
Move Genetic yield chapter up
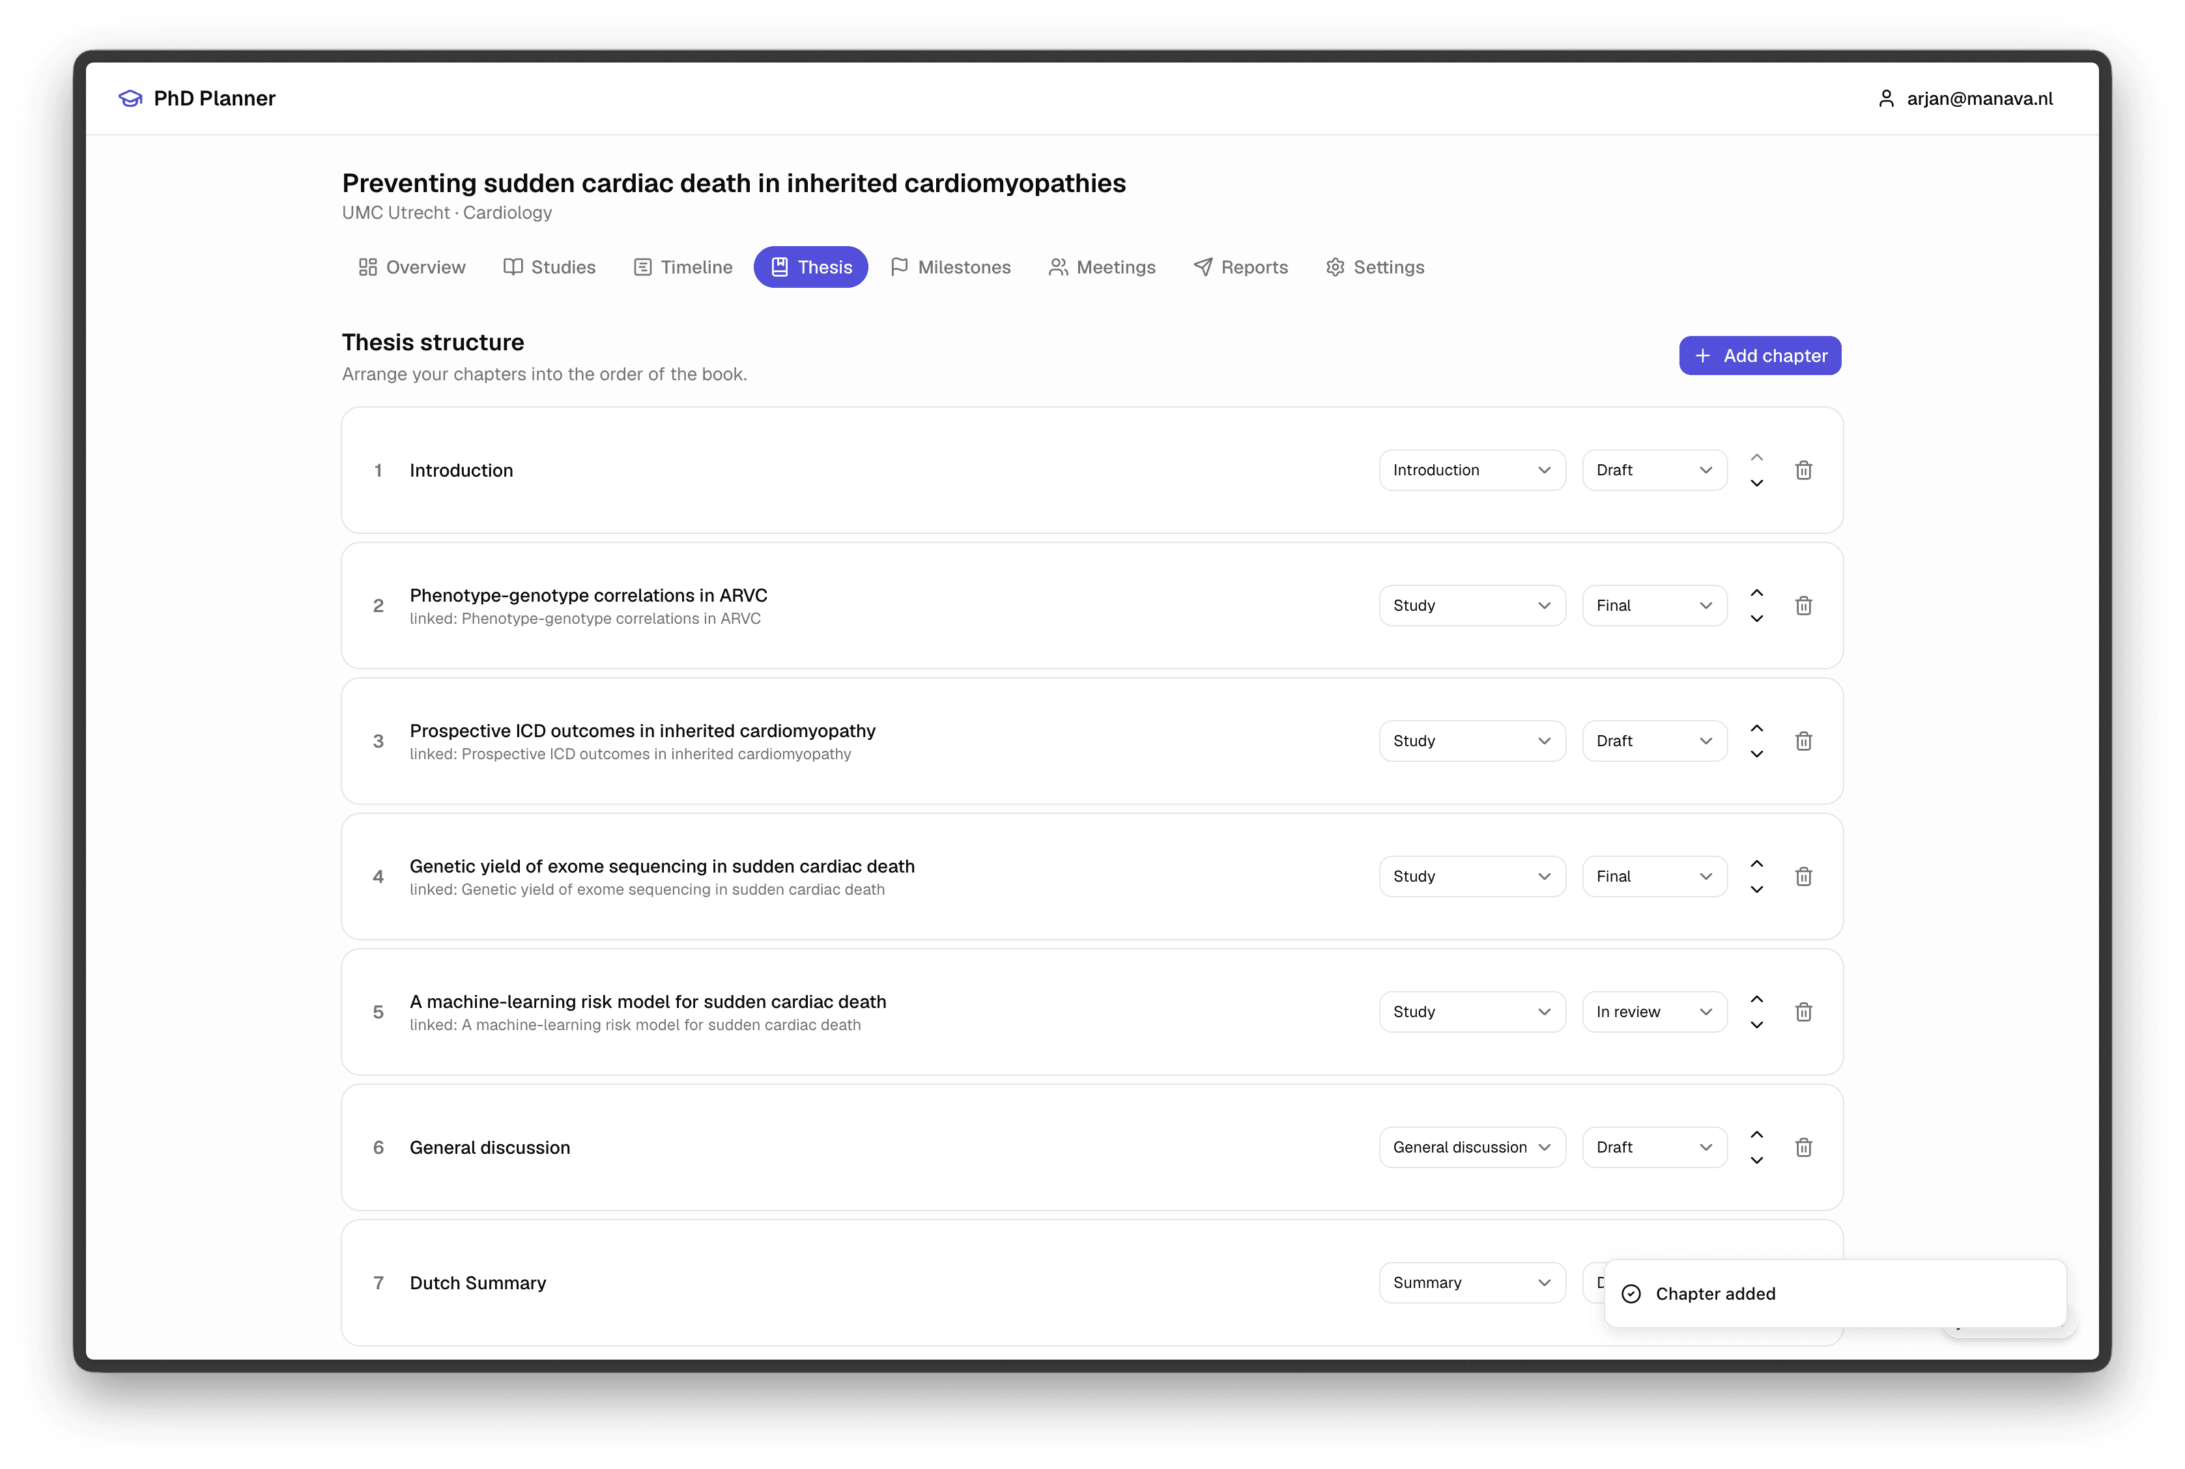(x=1756, y=864)
